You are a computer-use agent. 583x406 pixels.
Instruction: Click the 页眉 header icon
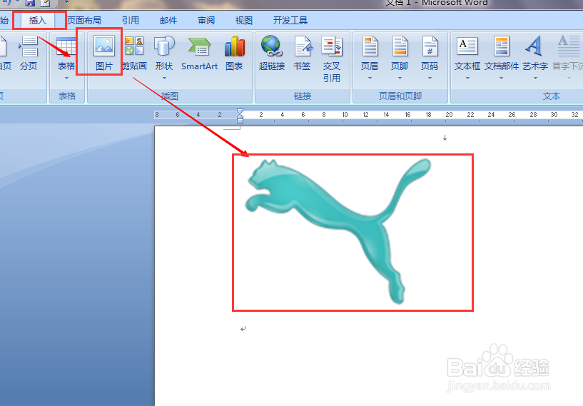(370, 46)
